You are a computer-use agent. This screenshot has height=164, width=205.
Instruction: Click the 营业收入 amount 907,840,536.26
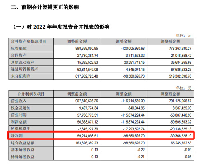87,101
